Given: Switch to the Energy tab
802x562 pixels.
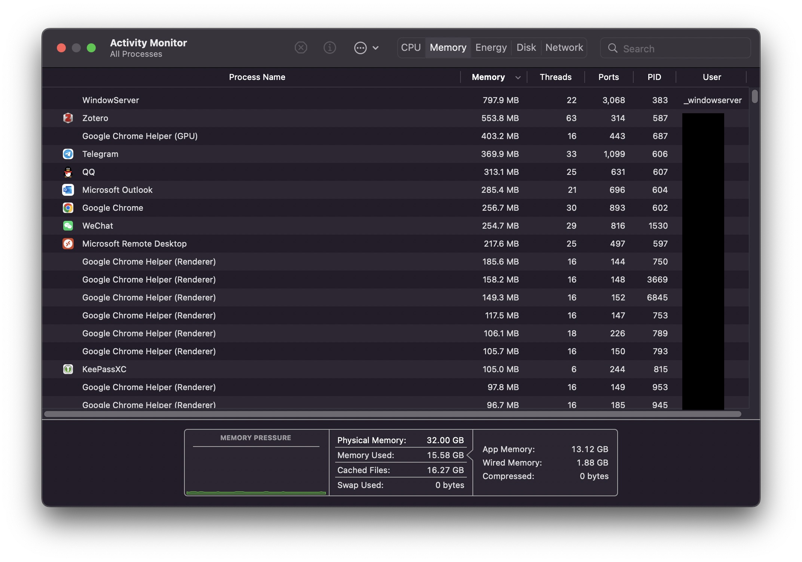Looking at the screenshot, I should [491, 47].
